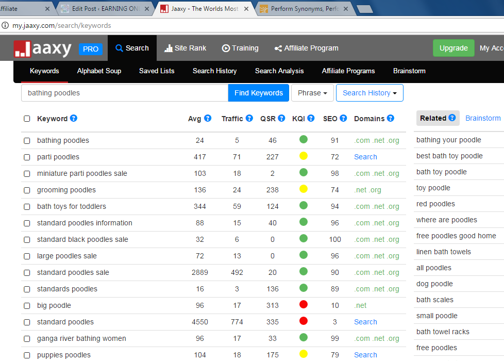Click the Traffic column help icon

pyautogui.click(x=249, y=118)
